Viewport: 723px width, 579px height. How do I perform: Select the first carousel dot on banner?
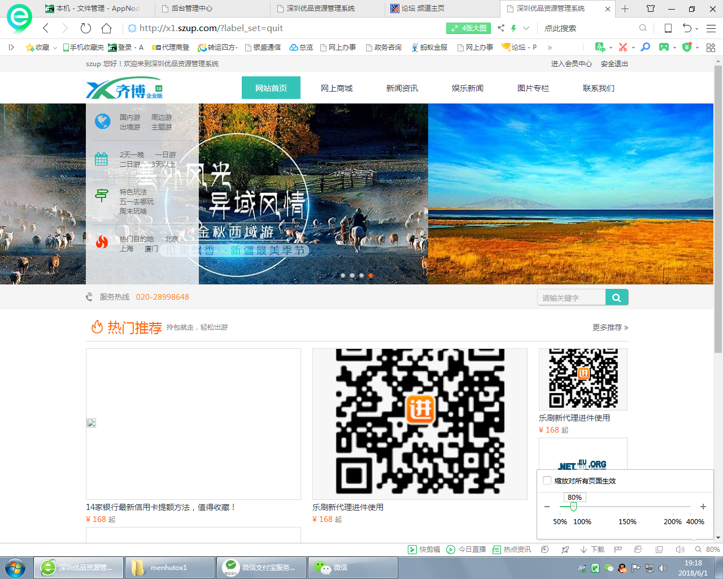[x=343, y=276]
